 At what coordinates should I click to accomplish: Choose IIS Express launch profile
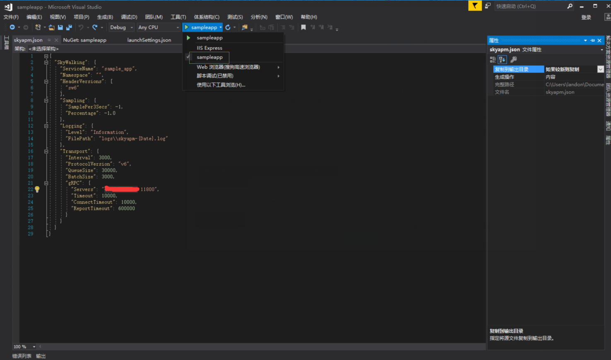tap(209, 48)
